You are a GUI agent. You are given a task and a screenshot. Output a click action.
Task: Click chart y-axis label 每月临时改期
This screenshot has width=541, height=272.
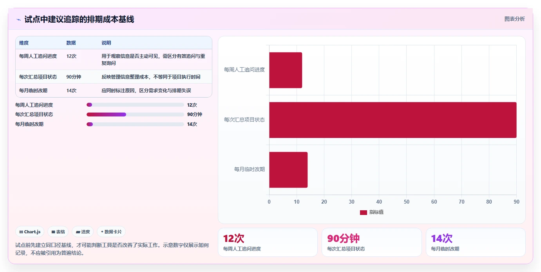pyautogui.click(x=250, y=169)
